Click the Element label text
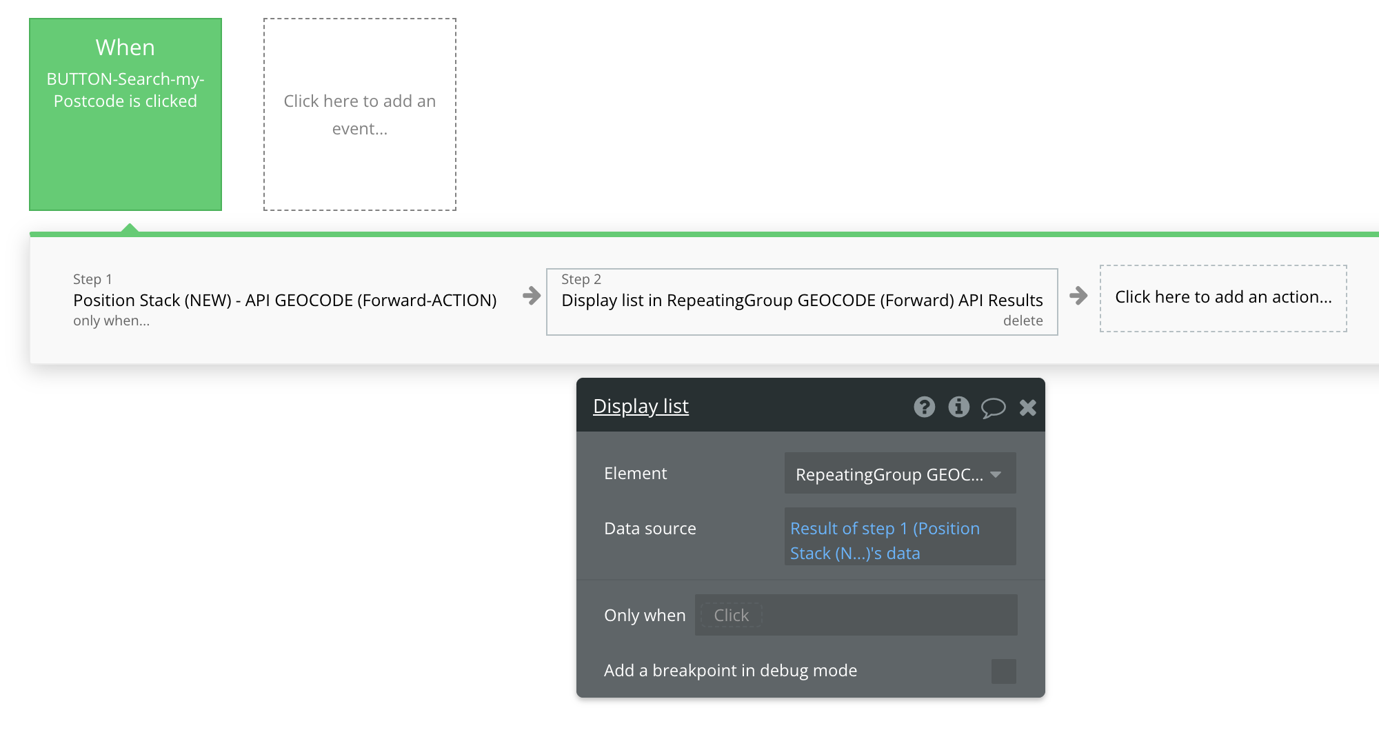 [635, 473]
